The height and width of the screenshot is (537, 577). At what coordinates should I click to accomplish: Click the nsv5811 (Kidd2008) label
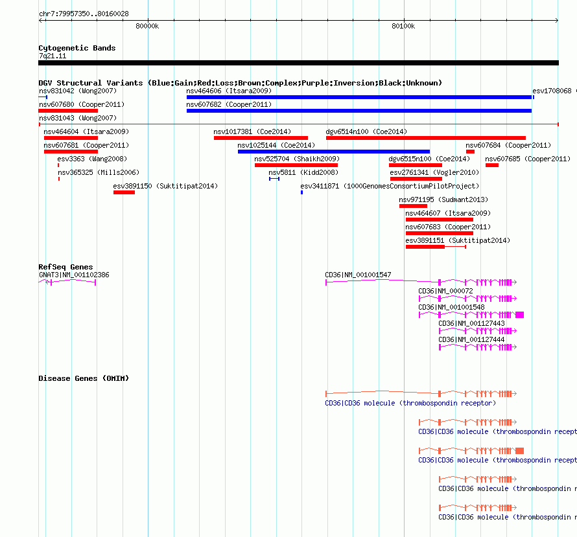303,172
